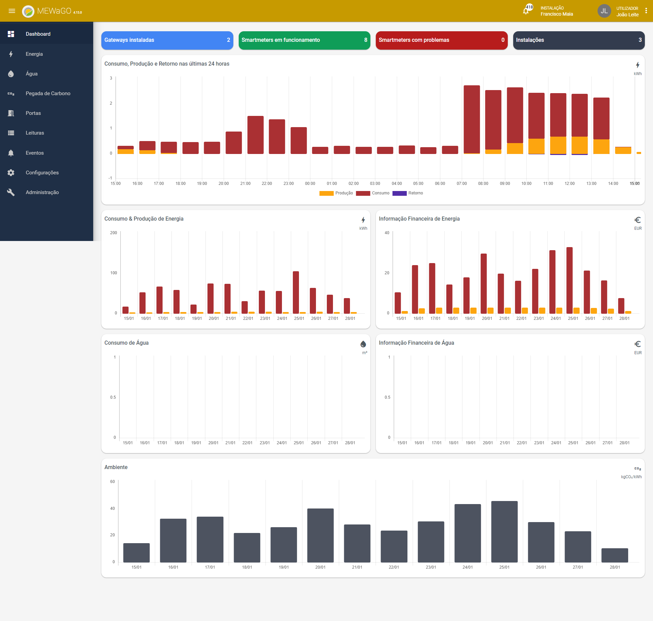Go to the Água section
This screenshot has height=621, width=653.
click(x=47, y=74)
